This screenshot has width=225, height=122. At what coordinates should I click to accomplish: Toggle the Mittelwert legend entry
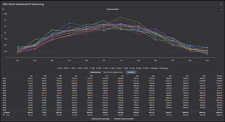[154, 68]
